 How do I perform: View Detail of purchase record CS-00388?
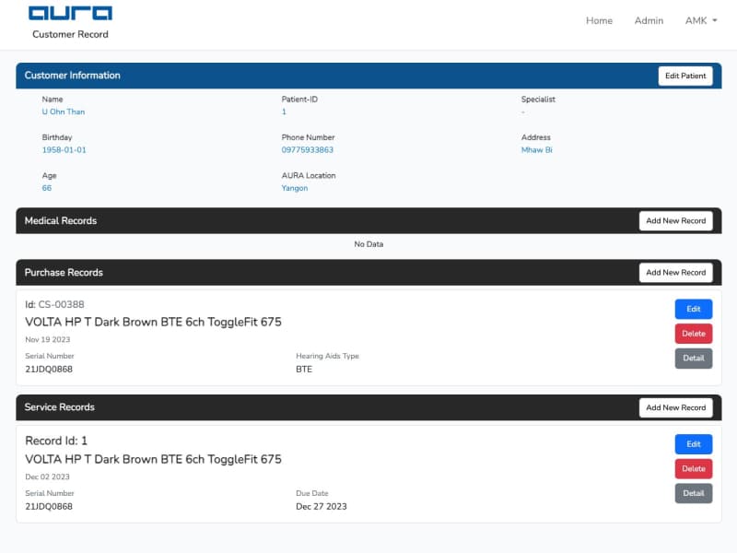pos(693,359)
